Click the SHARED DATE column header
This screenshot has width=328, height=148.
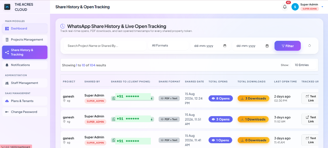coord(194,82)
